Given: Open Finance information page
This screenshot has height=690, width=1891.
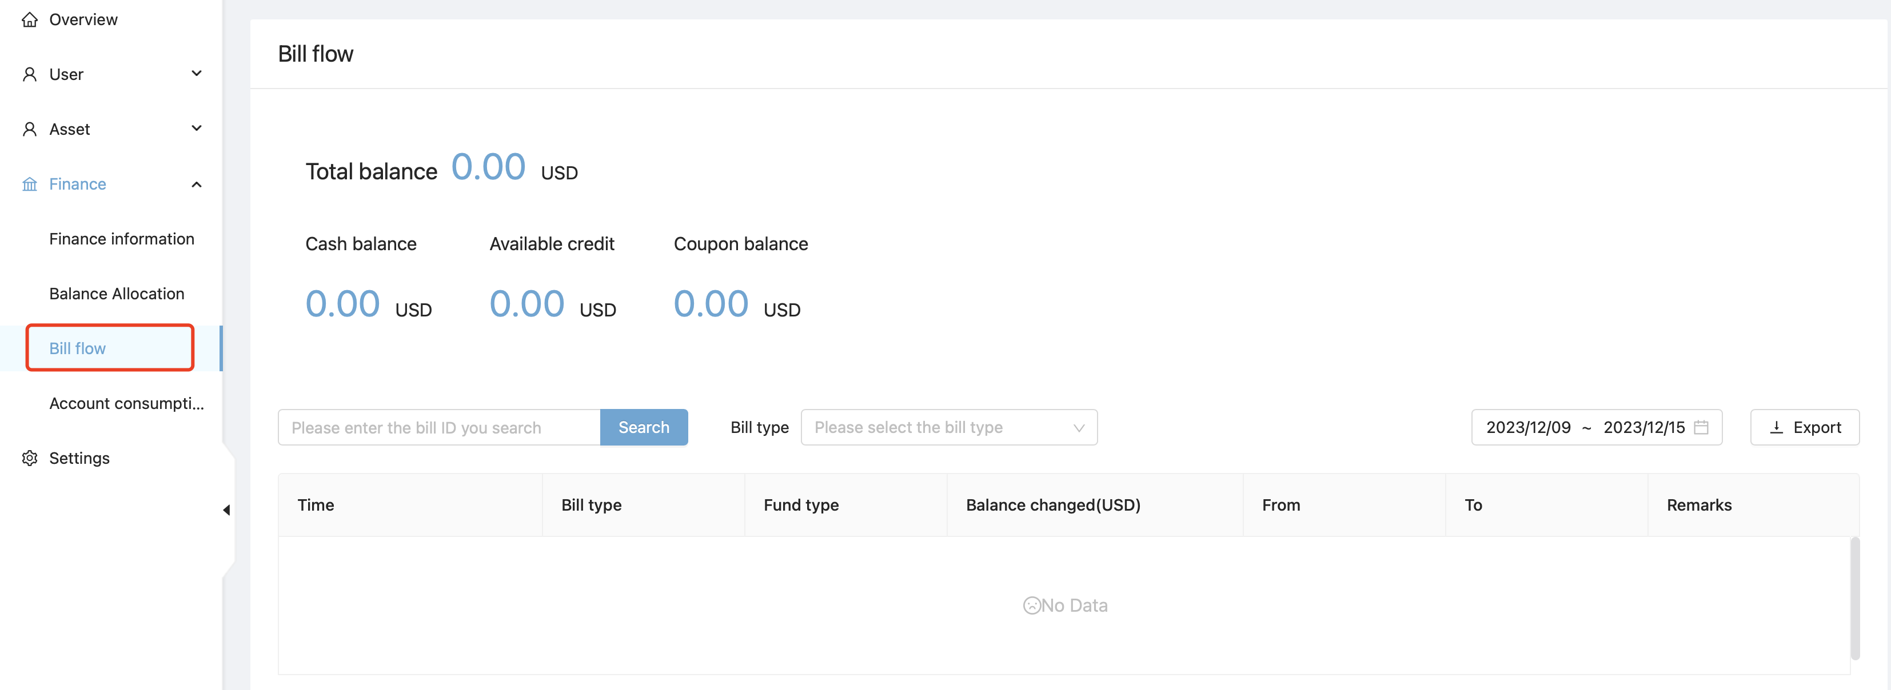Looking at the screenshot, I should pos(122,239).
